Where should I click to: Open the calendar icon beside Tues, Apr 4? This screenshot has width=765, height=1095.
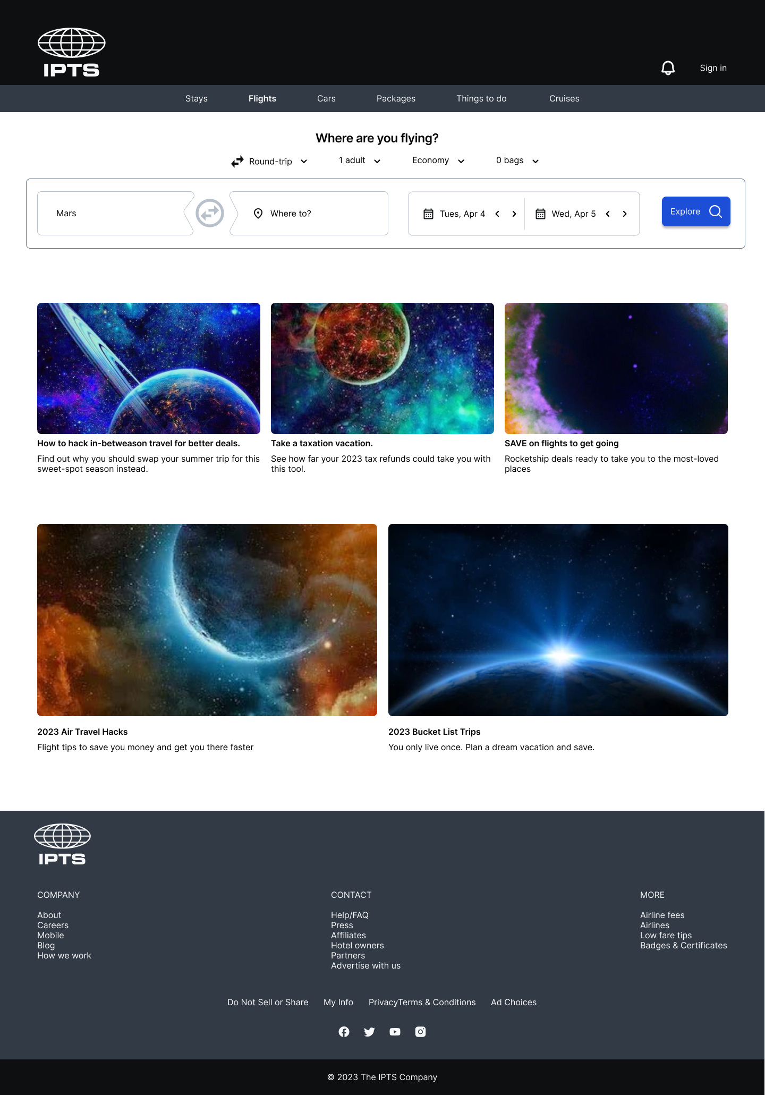(x=428, y=214)
